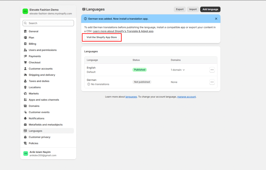Click the Users and permissions icon
Screen dimensions: 266x170
point(25,50)
